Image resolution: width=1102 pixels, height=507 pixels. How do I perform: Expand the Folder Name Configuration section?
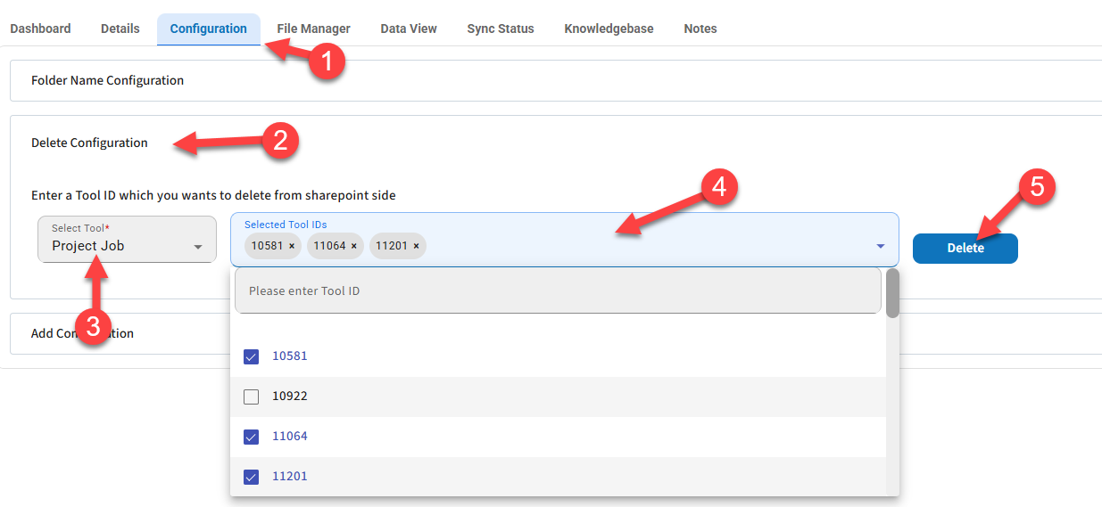coord(107,80)
